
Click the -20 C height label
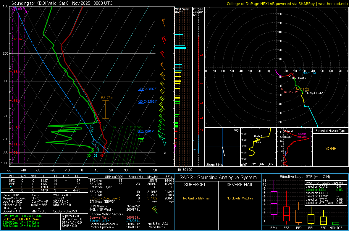tap(147, 101)
